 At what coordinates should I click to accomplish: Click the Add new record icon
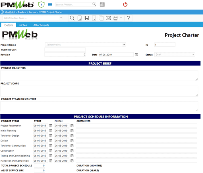pos(80,18)
